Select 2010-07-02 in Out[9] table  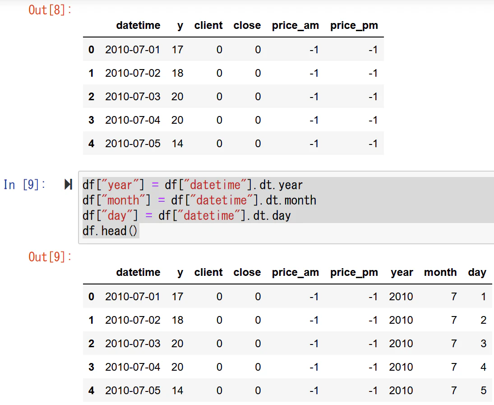coord(132,320)
